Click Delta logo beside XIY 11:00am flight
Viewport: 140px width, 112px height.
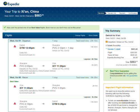click(x=15, y=87)
